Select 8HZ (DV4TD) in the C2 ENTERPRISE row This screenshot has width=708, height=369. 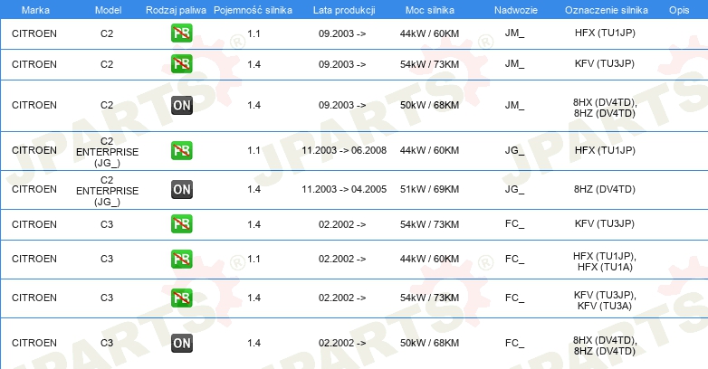point(605,189)
